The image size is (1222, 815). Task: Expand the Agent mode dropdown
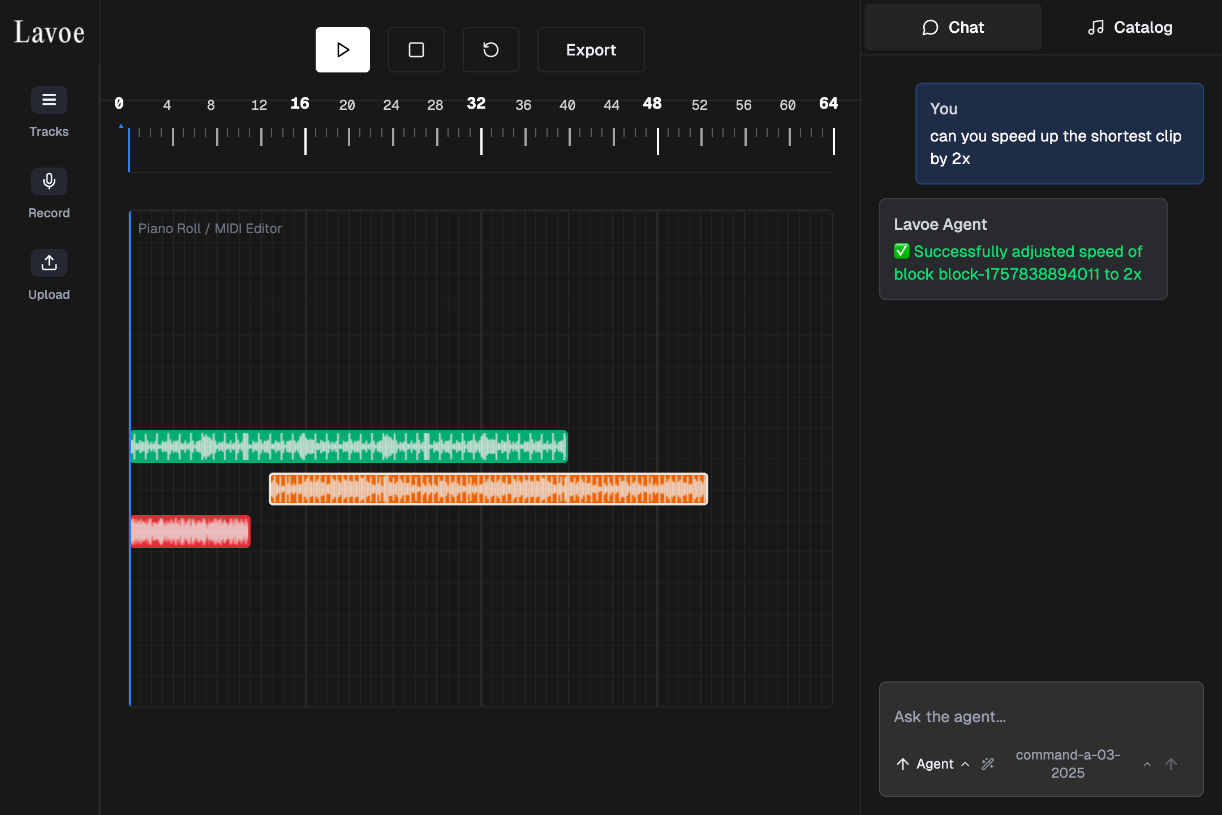pos(935,764)
